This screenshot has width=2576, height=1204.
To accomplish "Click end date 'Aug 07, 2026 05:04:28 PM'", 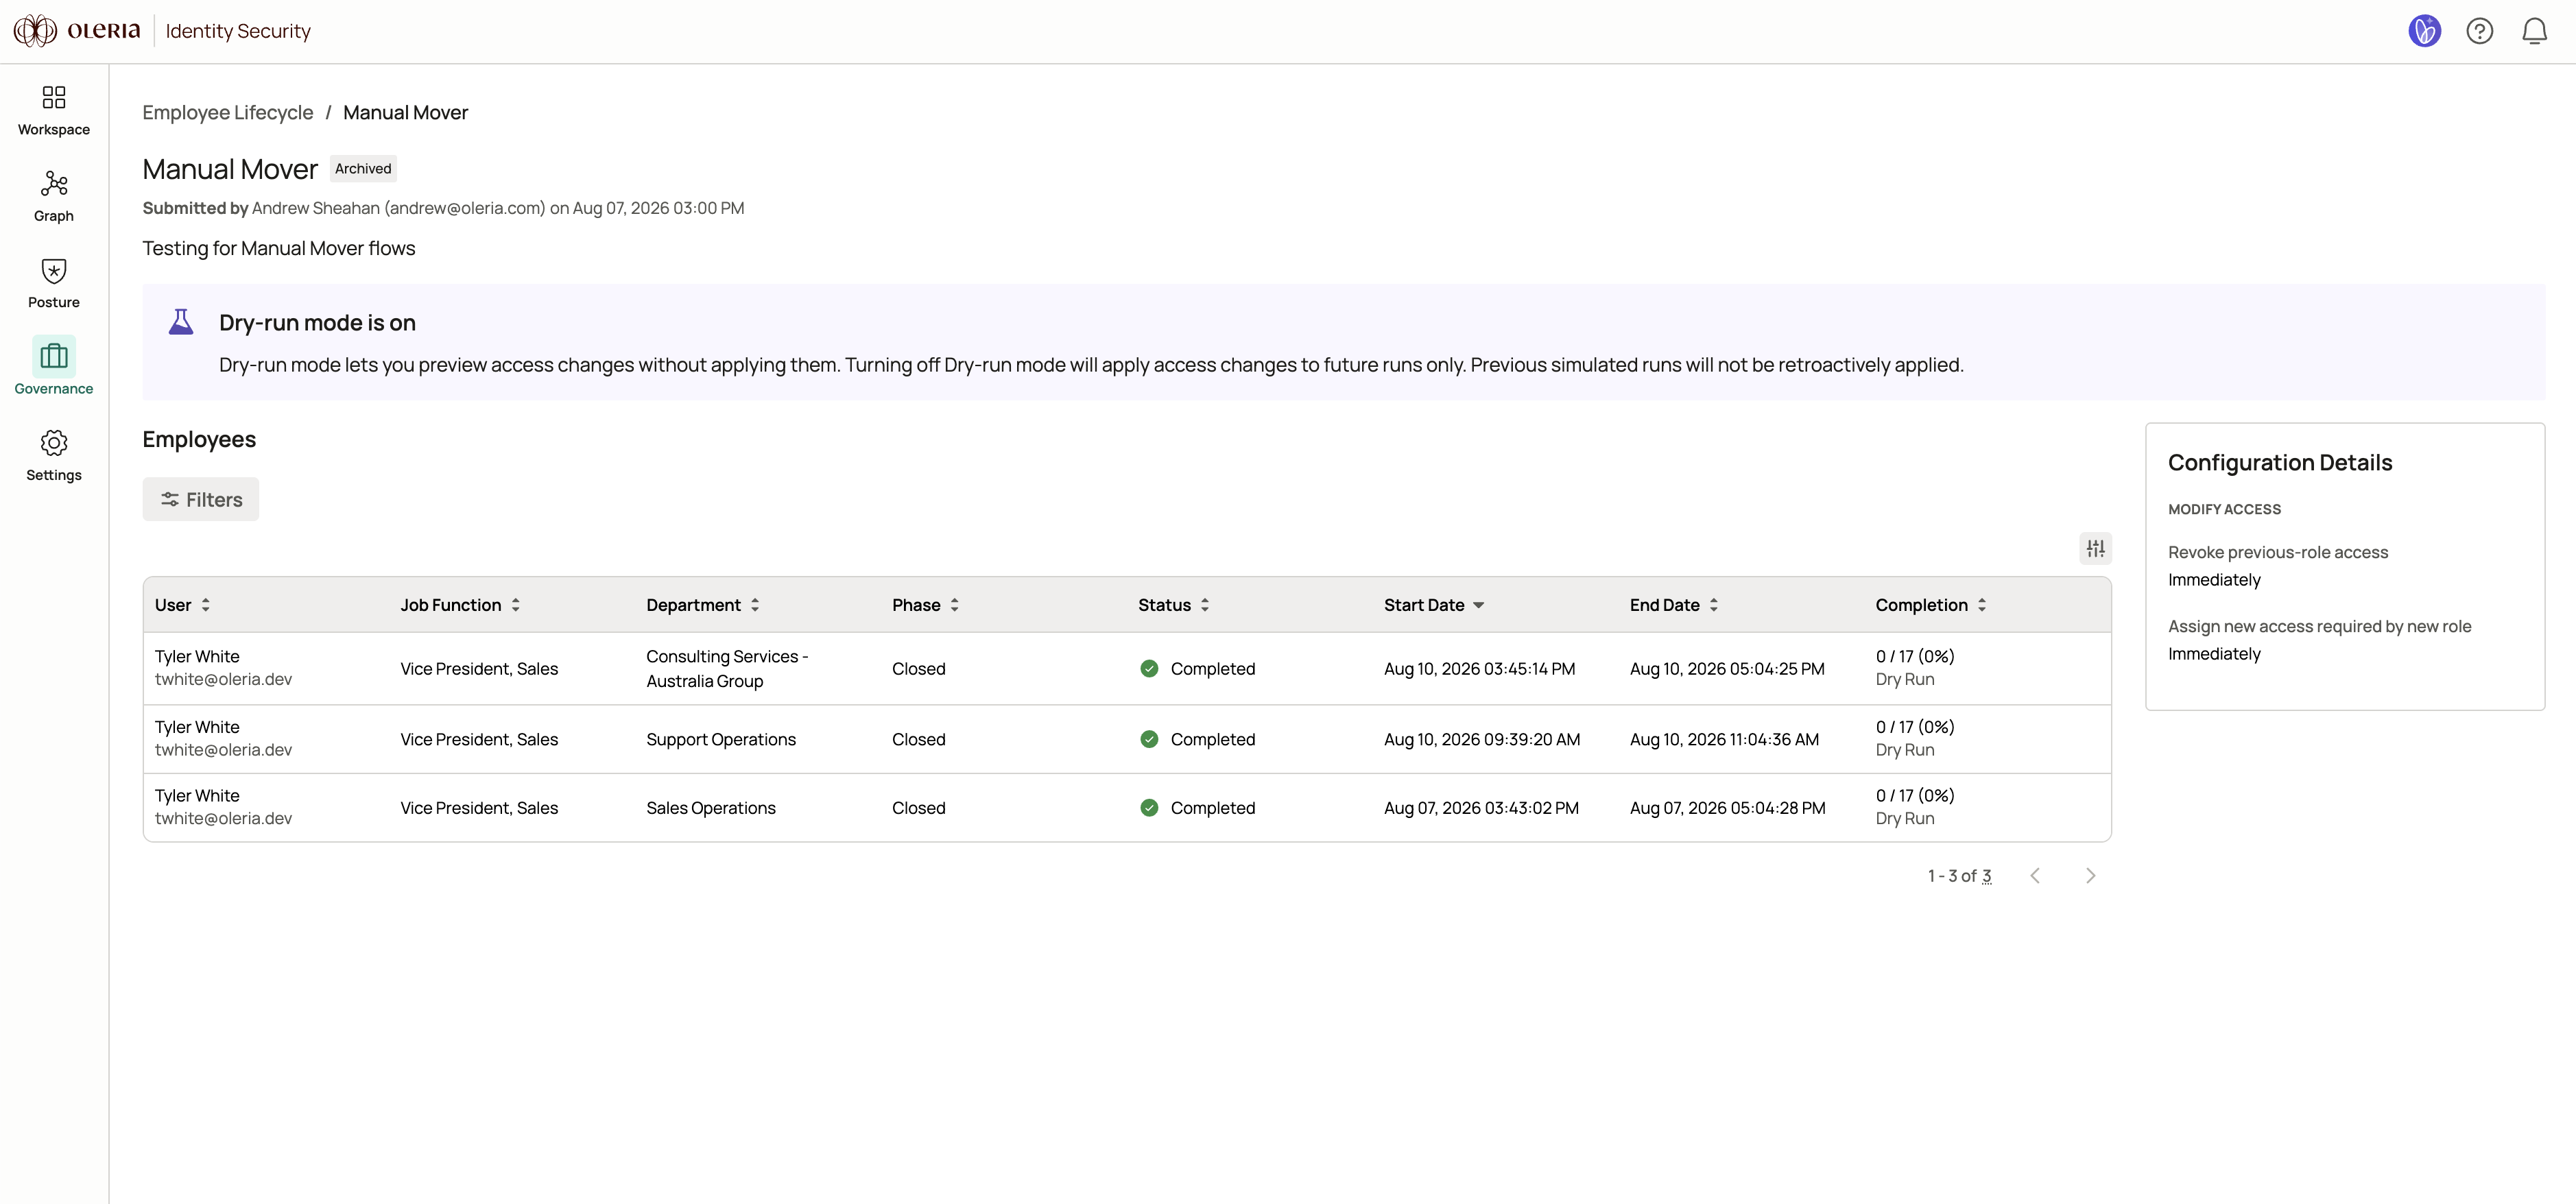I will (1727, 808).
